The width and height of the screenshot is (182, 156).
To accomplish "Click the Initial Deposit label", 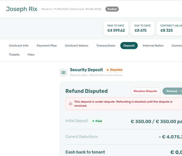I will point(77,121).
